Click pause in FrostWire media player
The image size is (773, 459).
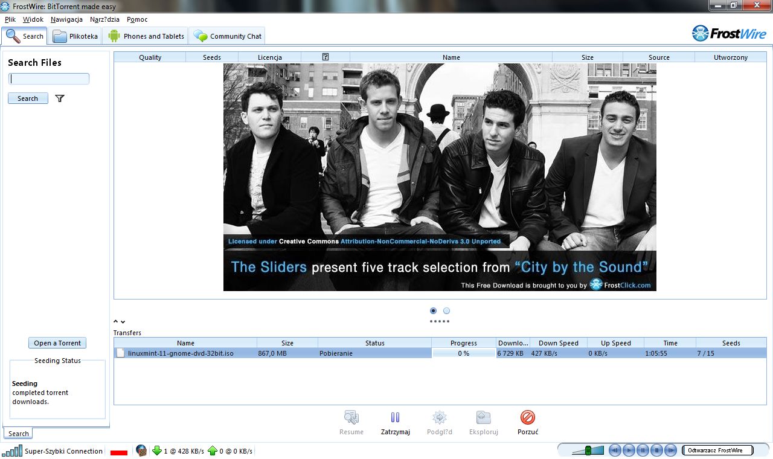tap(643, 450)
